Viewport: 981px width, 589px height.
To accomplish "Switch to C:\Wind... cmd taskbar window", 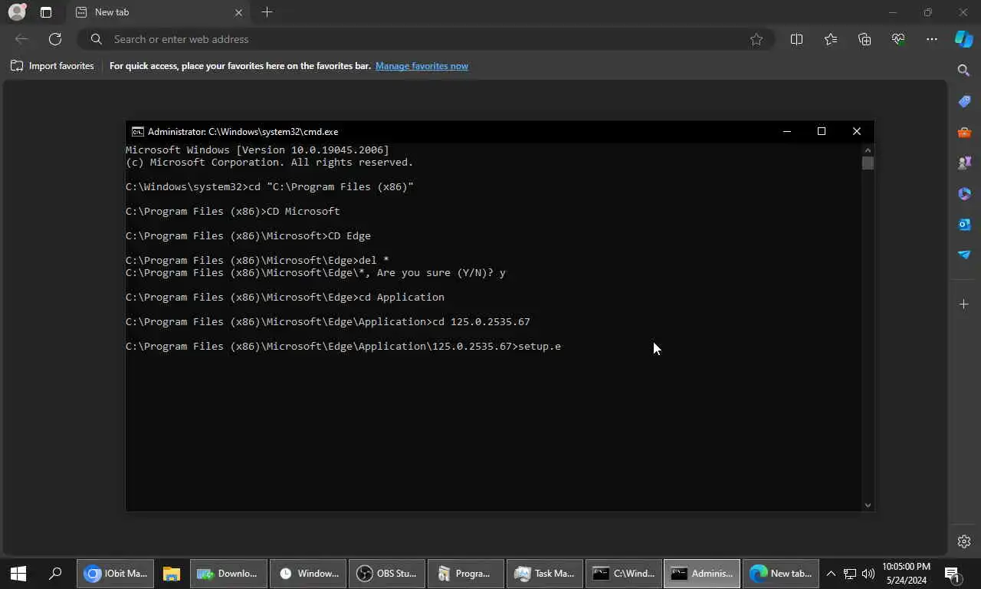I will [x=624, y=573].
